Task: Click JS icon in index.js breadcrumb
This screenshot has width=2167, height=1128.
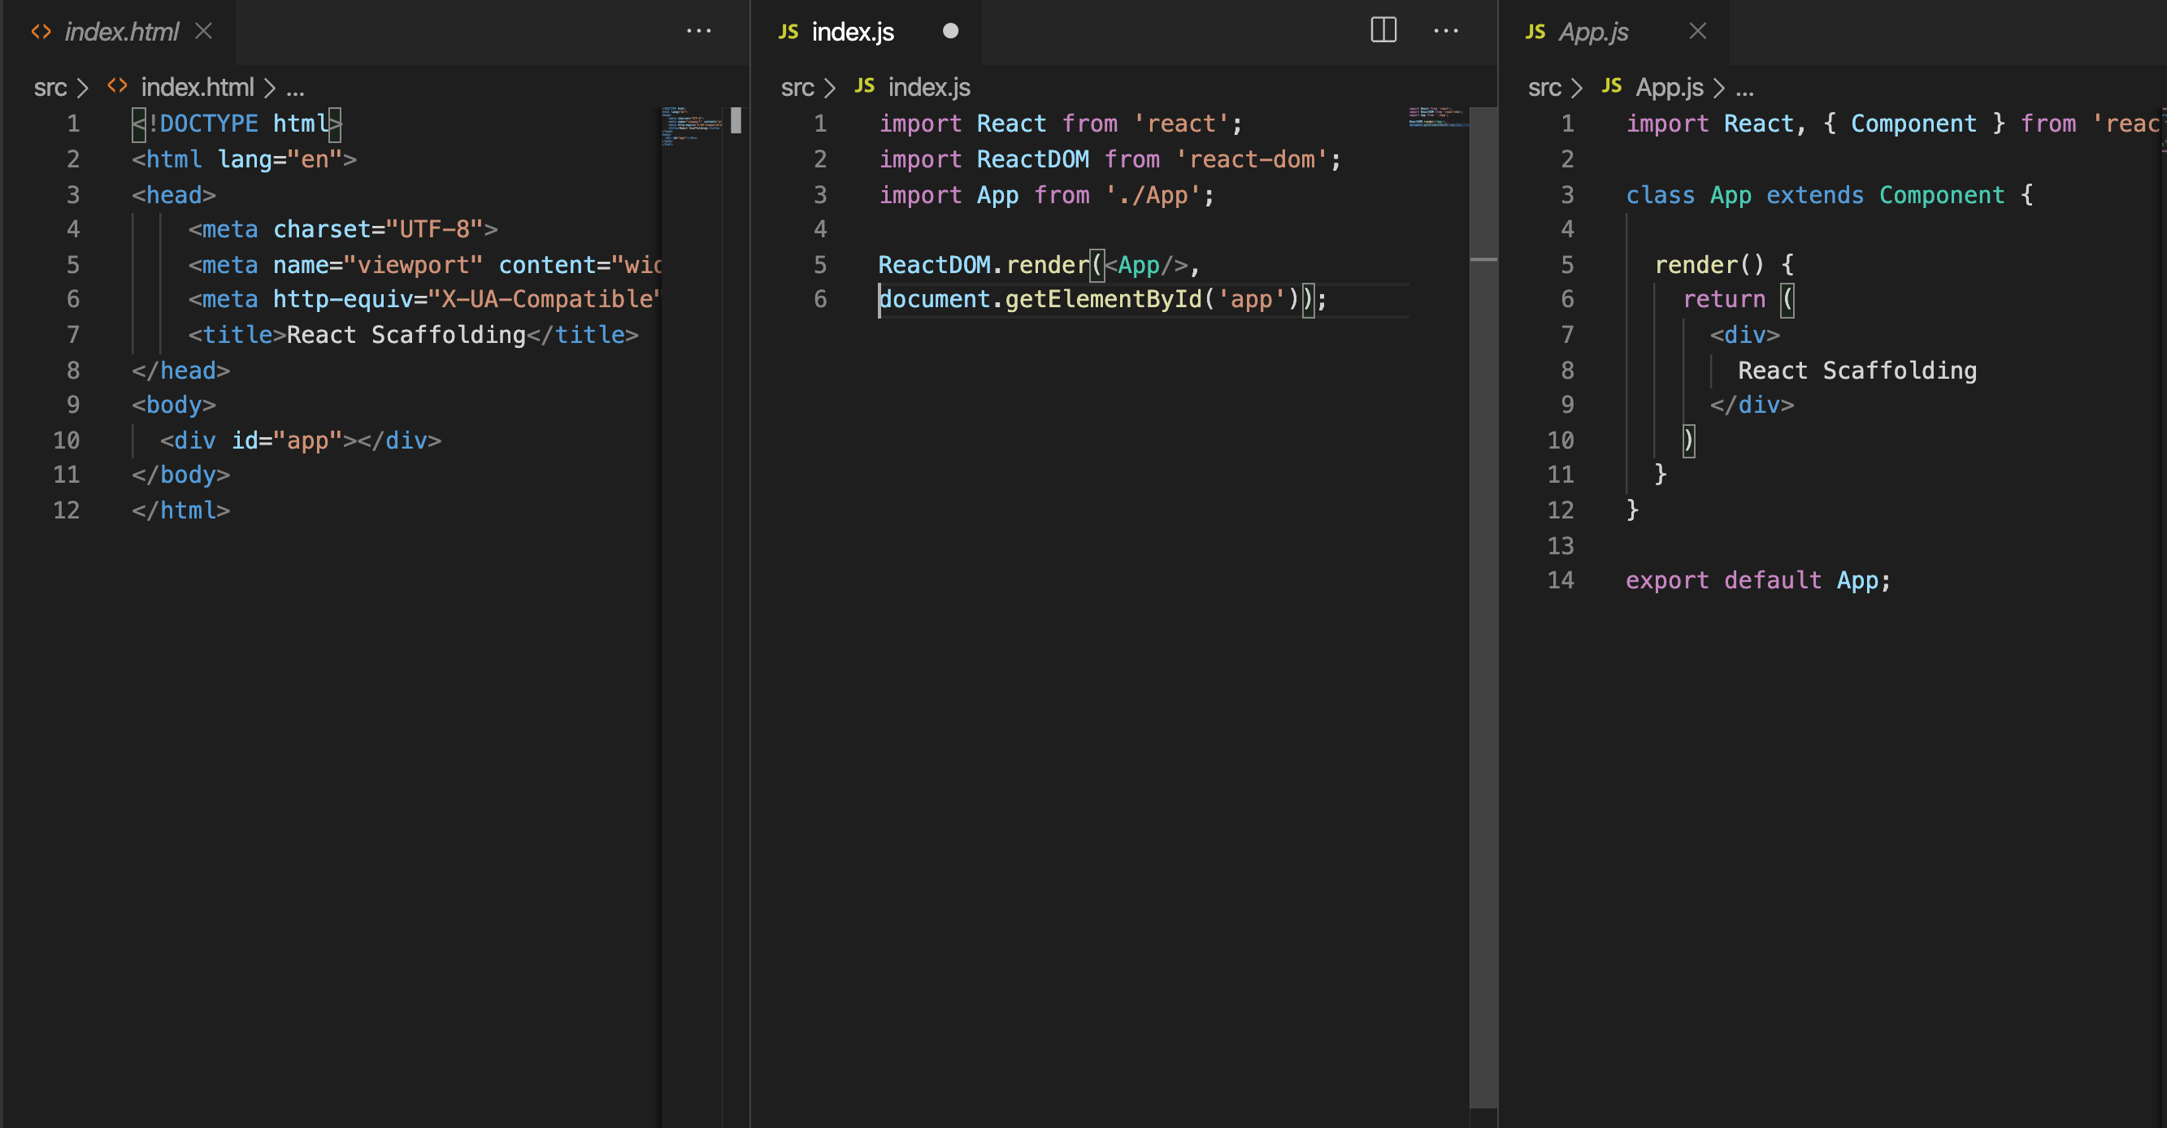Action: click(865, 86)
